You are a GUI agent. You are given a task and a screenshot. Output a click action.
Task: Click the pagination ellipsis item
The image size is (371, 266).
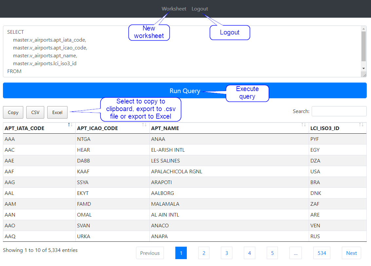point(296,253)
